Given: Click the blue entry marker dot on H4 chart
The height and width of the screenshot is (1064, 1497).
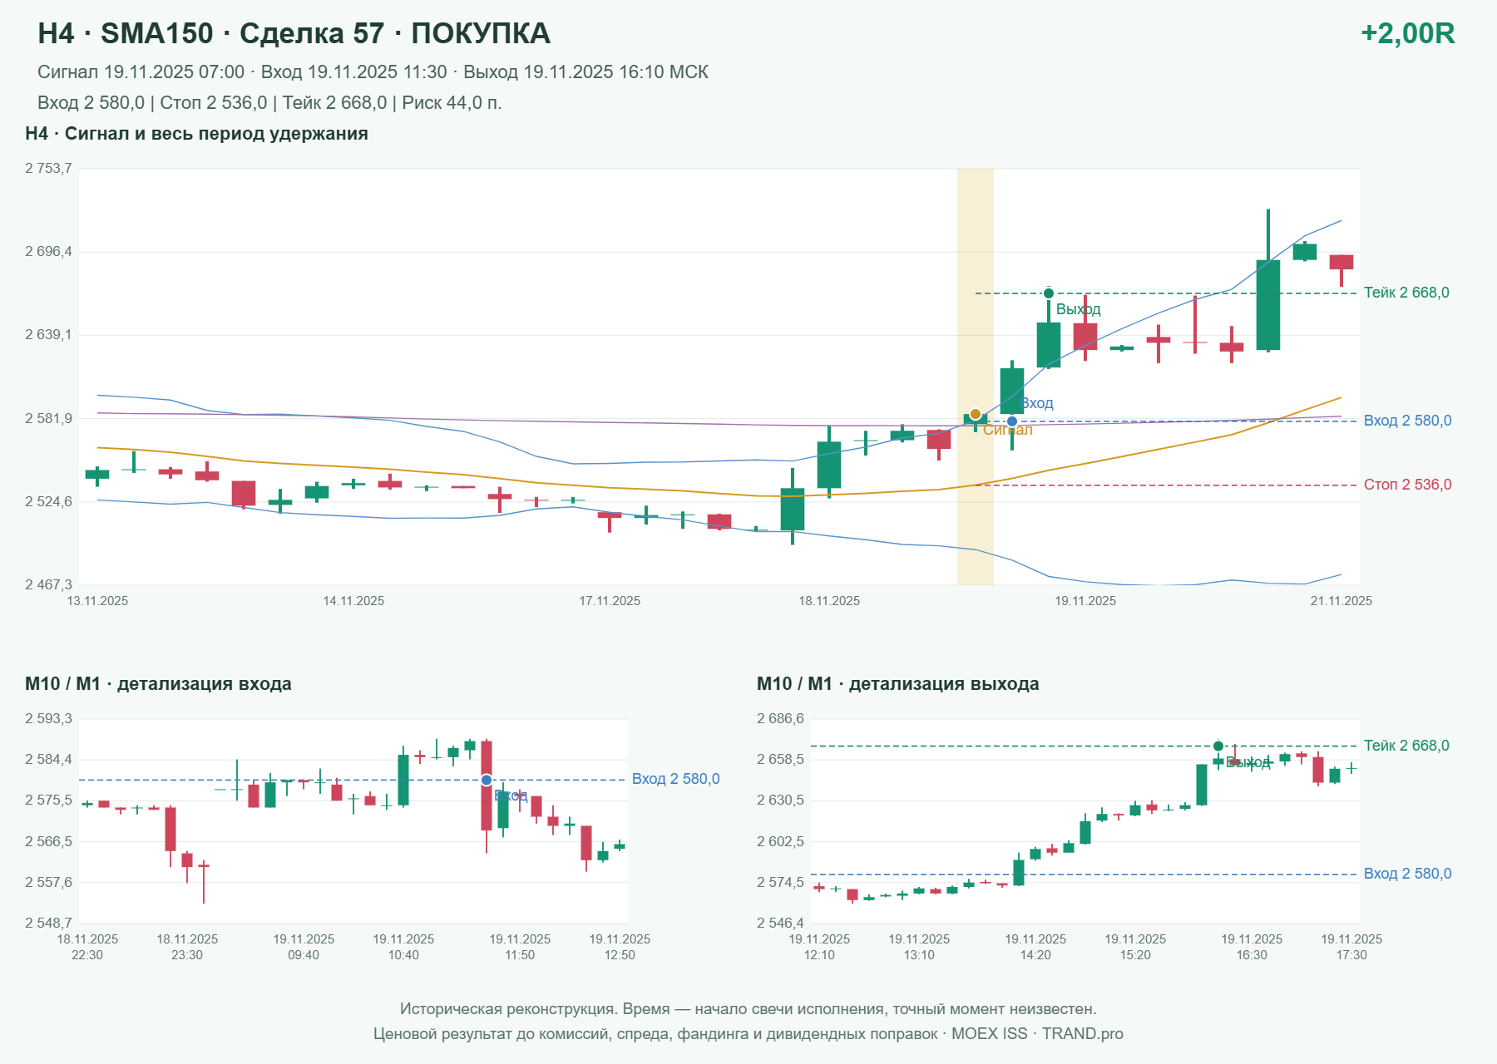Looking at the screenshot, I should [1012, 421].
